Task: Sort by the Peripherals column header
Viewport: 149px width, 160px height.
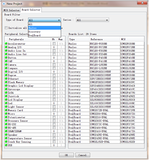Action: pos(29,39)
